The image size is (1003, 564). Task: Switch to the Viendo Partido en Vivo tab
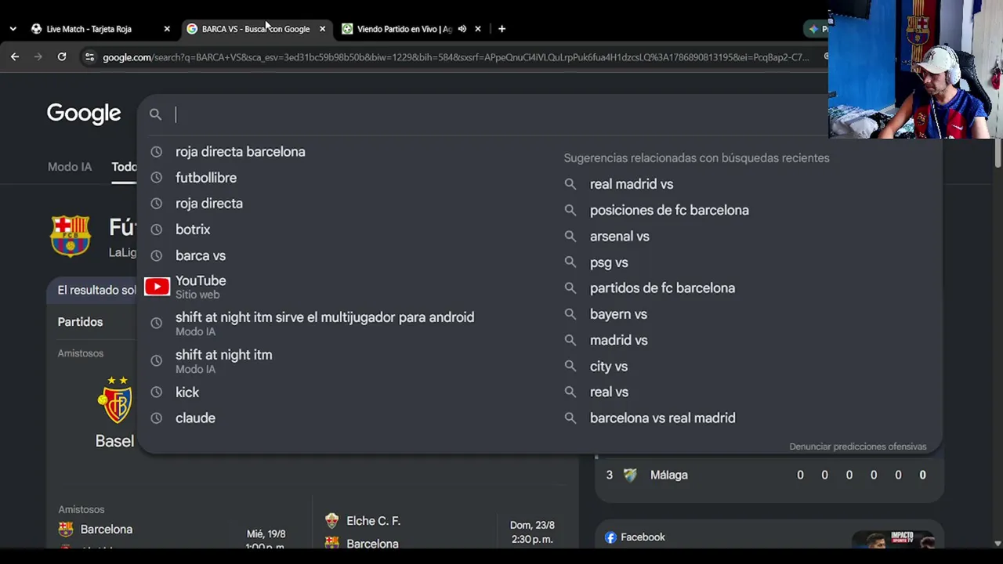(404, 29)
